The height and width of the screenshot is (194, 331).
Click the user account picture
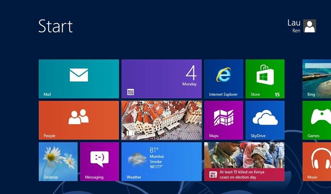coord(310,26)
